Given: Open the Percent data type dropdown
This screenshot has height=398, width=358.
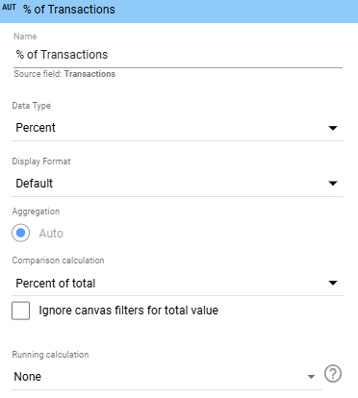Looking at the screenshot, I should click(x=177, y=128).
